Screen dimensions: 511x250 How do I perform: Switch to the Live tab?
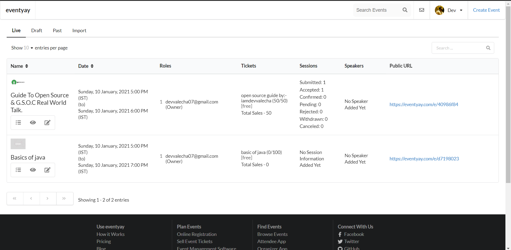pyautogui.click(x=16, y=30)
